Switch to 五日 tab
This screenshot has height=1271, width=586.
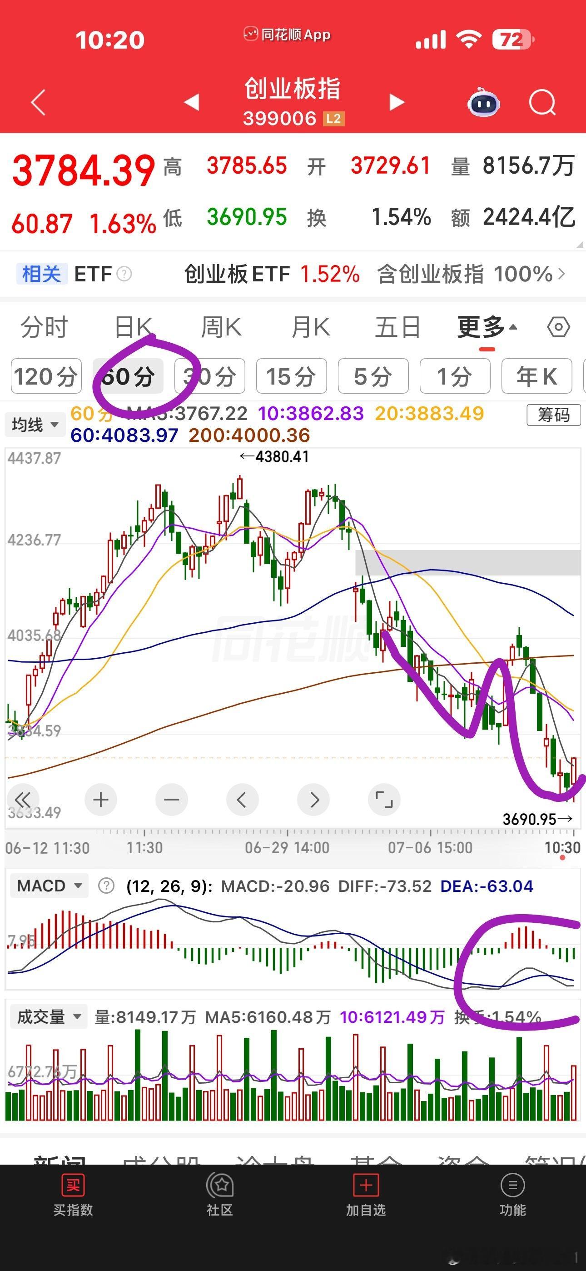[x=397, y=327]
